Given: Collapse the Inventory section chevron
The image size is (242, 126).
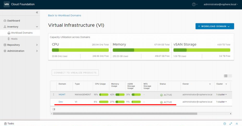Looking at the screenshot, I should click(37, 27).
